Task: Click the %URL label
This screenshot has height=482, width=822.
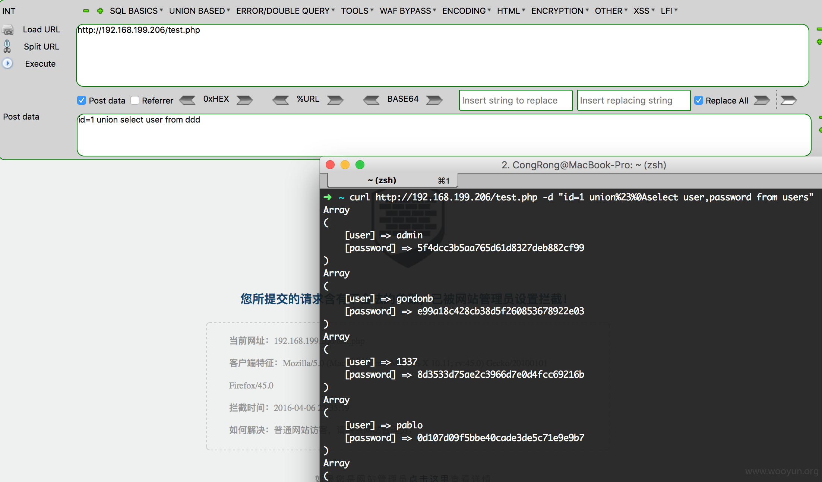Action: coord(308,99)
